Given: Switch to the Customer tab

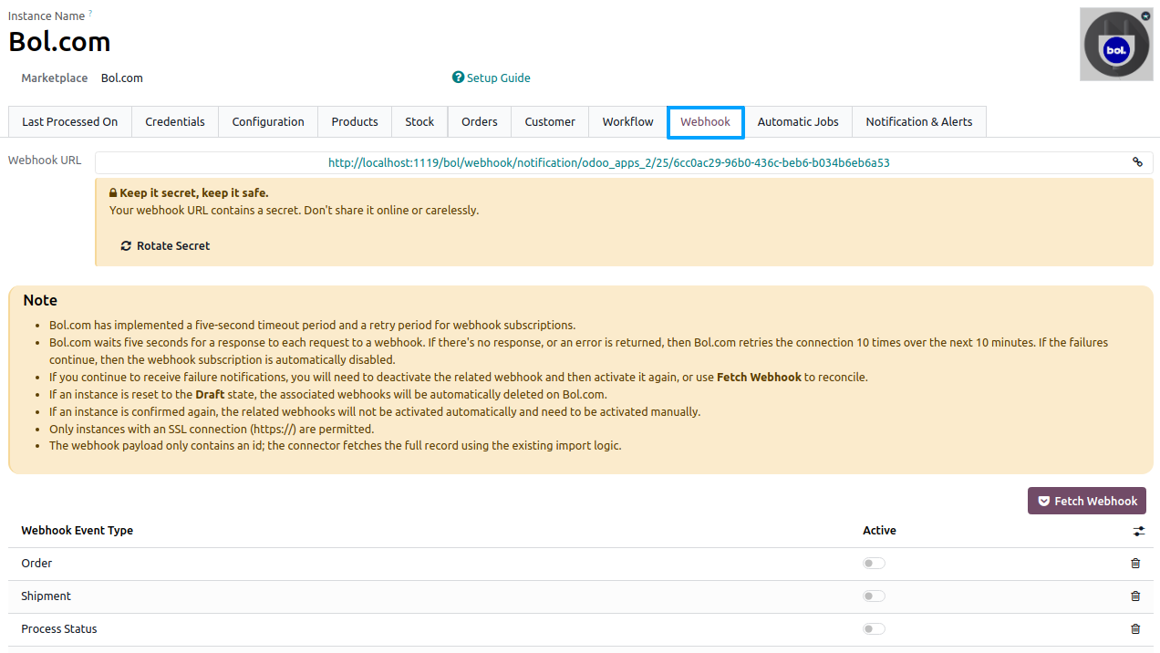Looking at the screenshot, I should 550,122.
